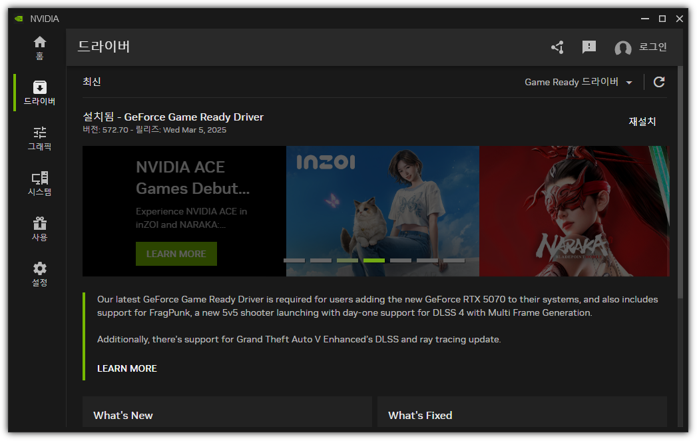Viewport: 697px width, 441px height.
Task: Click the share icon in header
Action: [557, 47]
